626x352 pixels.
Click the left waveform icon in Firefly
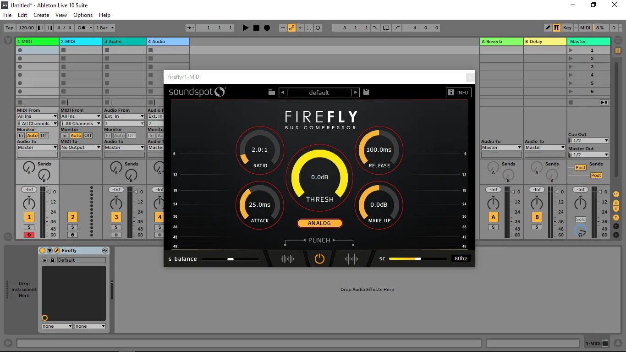(x=287, y=259)
